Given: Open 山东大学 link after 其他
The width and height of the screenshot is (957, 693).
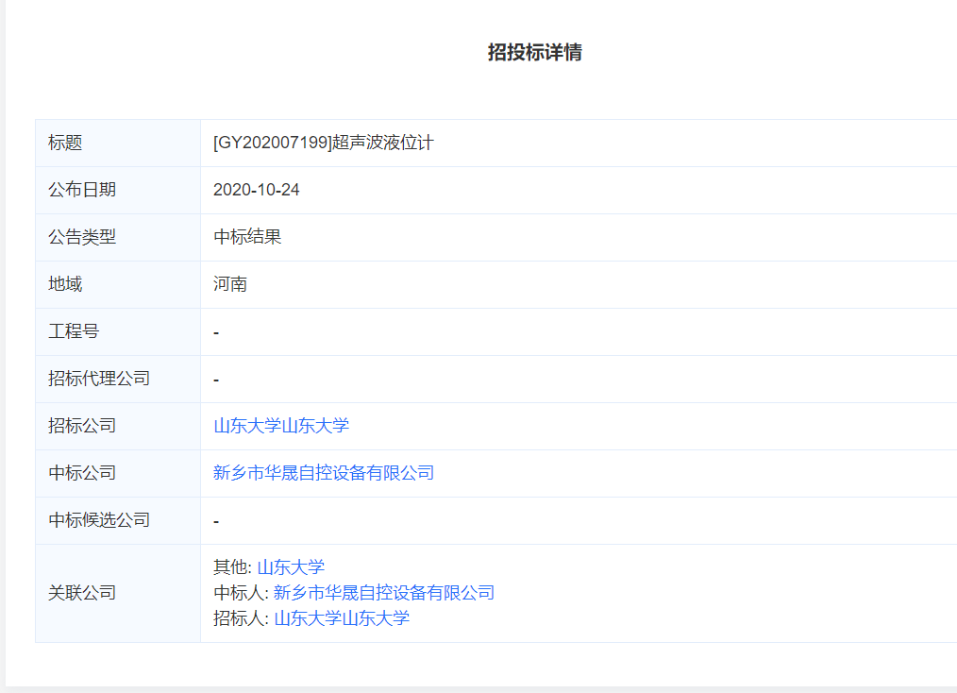Looking at the screenshot, I should [x=291, y=567].
